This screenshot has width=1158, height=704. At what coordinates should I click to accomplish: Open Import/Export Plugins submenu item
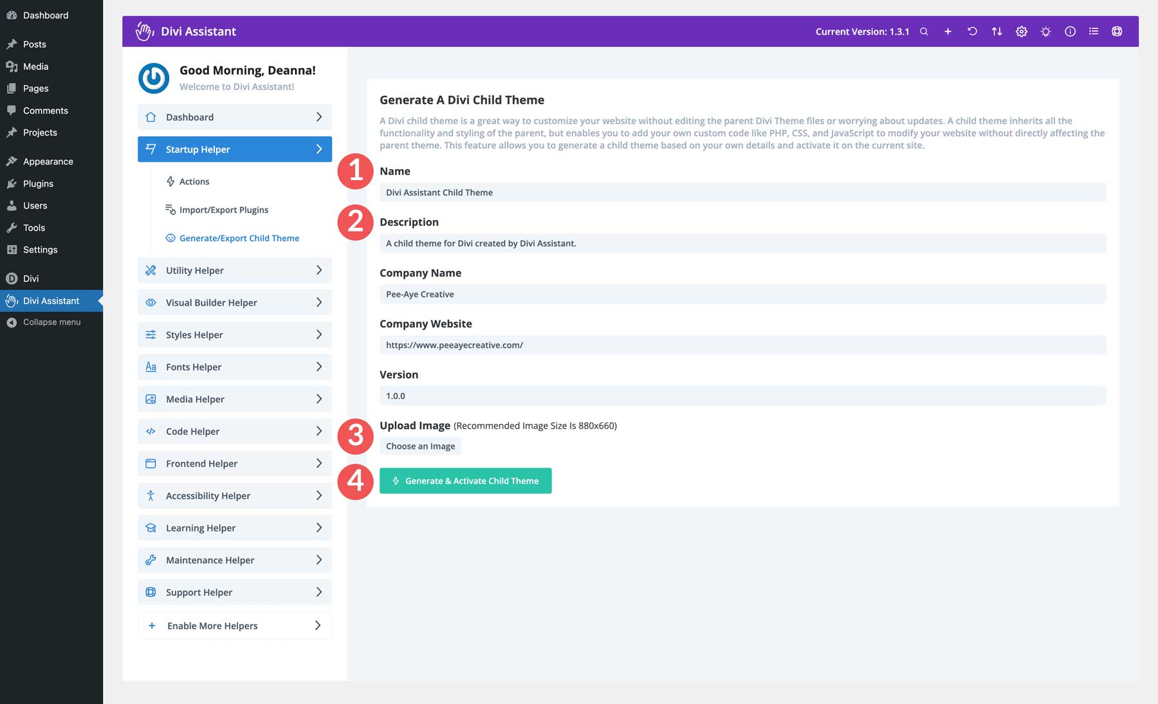223,210
